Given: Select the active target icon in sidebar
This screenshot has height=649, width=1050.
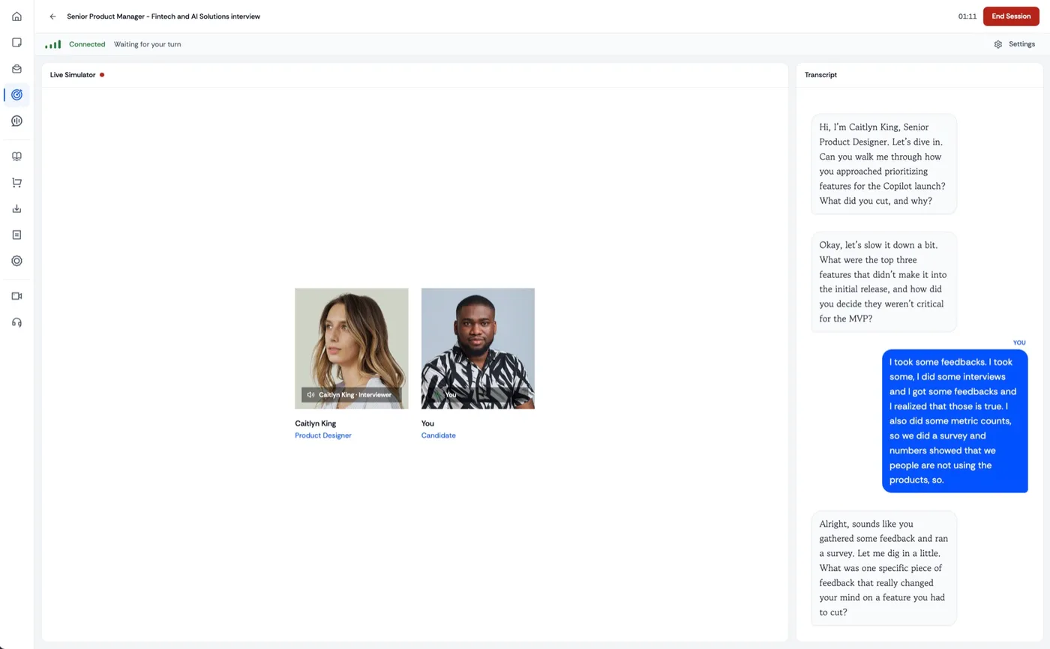Looking at the screenshot, I should 16,94.
